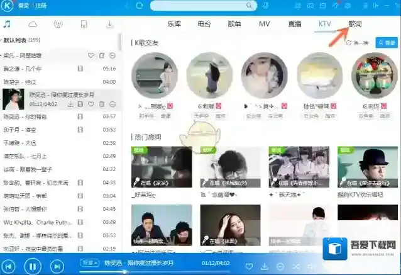Viewport: 401px width, 275px height.
Task: Select 宋亚轩 song in playlist
Action: (60, 249)
